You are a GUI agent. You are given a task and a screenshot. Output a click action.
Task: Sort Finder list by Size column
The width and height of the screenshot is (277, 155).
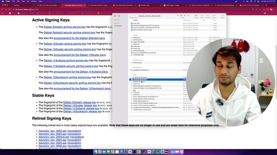204,20
